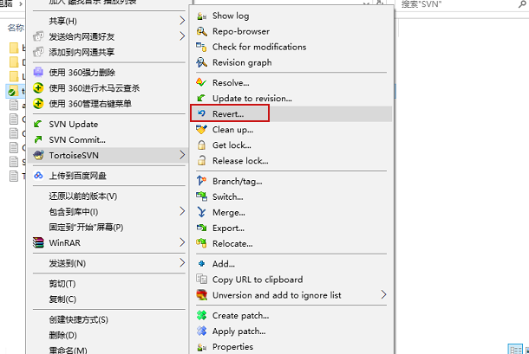
Task: Expand the WinRAR submenu arrow
Action: 182,242
